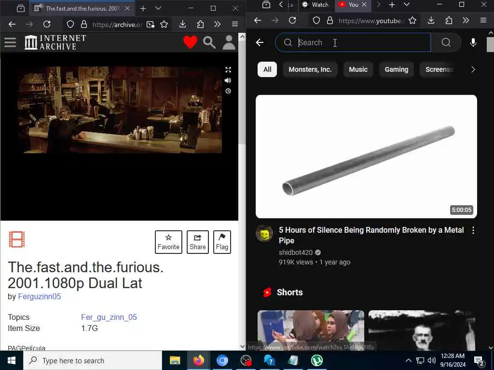
Task: Open downloads in the YouTube browser window
Action: 431,21
